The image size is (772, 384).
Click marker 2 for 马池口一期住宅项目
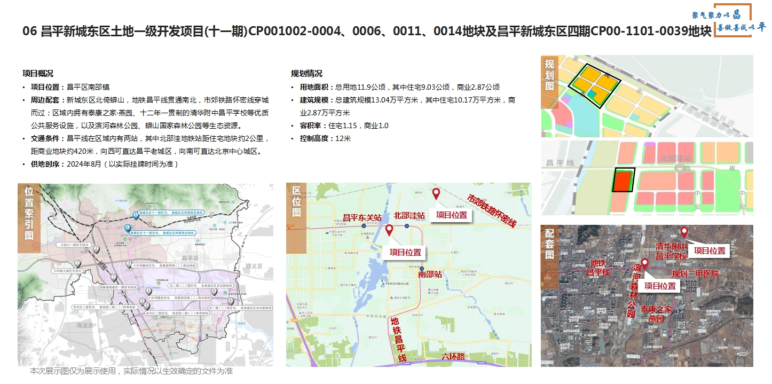coord(96,249)
